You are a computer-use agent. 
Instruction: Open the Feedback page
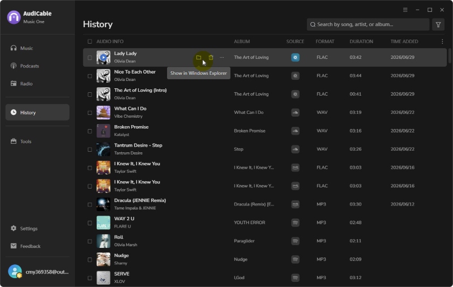pyautogui.click(x=37, y=246)
